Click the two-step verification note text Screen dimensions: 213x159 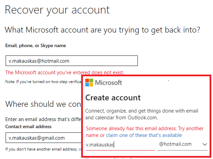tap(42, 82)
